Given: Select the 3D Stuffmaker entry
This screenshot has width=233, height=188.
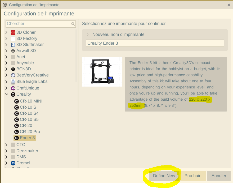Looking at the screenshot, I should [x=30, y=45].
